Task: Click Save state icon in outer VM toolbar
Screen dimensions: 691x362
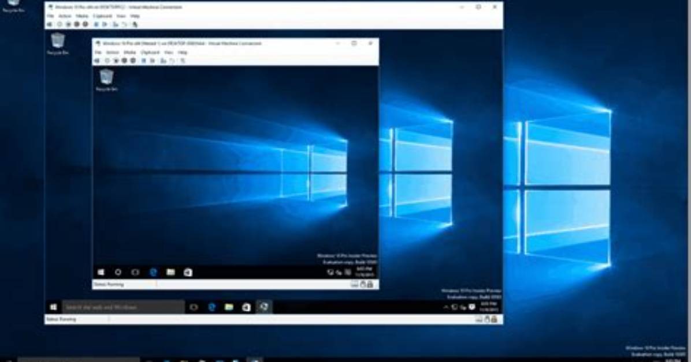Action: coord(85,24)
